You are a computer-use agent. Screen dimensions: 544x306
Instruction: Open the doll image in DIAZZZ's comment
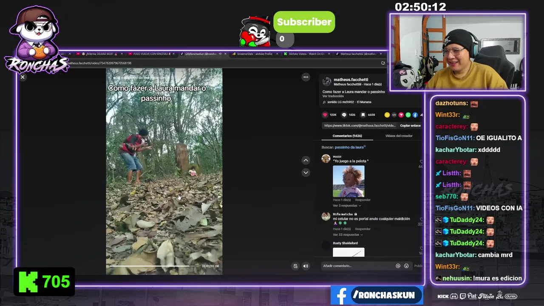pos(348,181)
